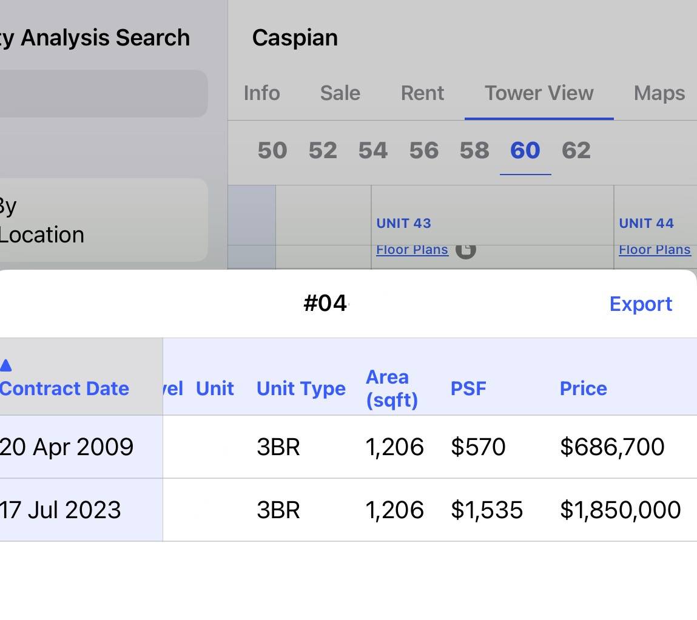697x620 pixels.
Task: Export the #04 transaction table
Action: pyautogui.click(x=641, y=304)
